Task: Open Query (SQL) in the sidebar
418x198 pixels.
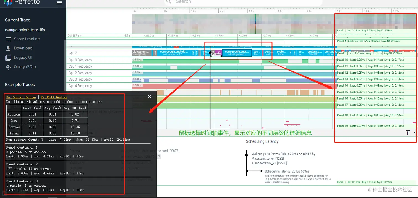Action: click(x=25, y=67)
